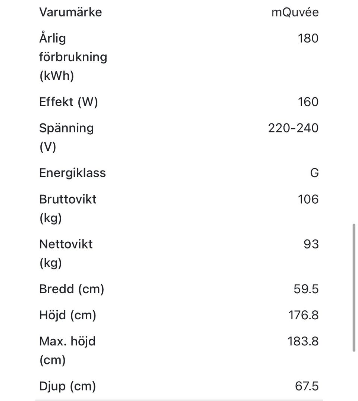
Task: Select the height value 176.8
Action: click(x=303, y=315)
